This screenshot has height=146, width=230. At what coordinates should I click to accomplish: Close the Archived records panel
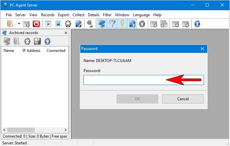pyautogui.click(x=66, y=33)
